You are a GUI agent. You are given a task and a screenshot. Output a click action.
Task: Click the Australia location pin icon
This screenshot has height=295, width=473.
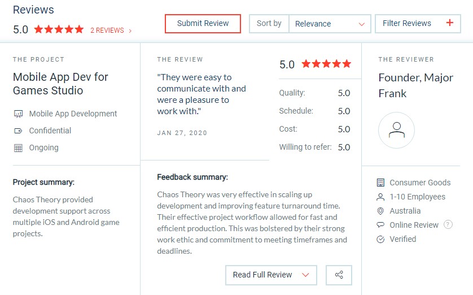point(380,211)
